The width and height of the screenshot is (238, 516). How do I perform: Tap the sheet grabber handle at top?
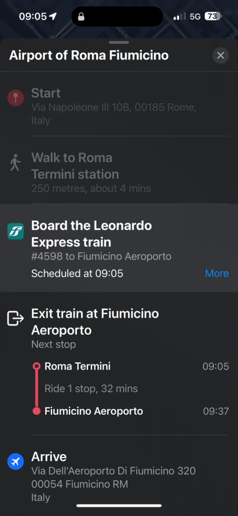click(x=119, y=42)
